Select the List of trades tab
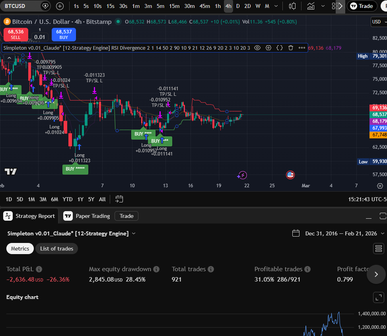Screen dimensions: 387x336 (x=56, y=248)
